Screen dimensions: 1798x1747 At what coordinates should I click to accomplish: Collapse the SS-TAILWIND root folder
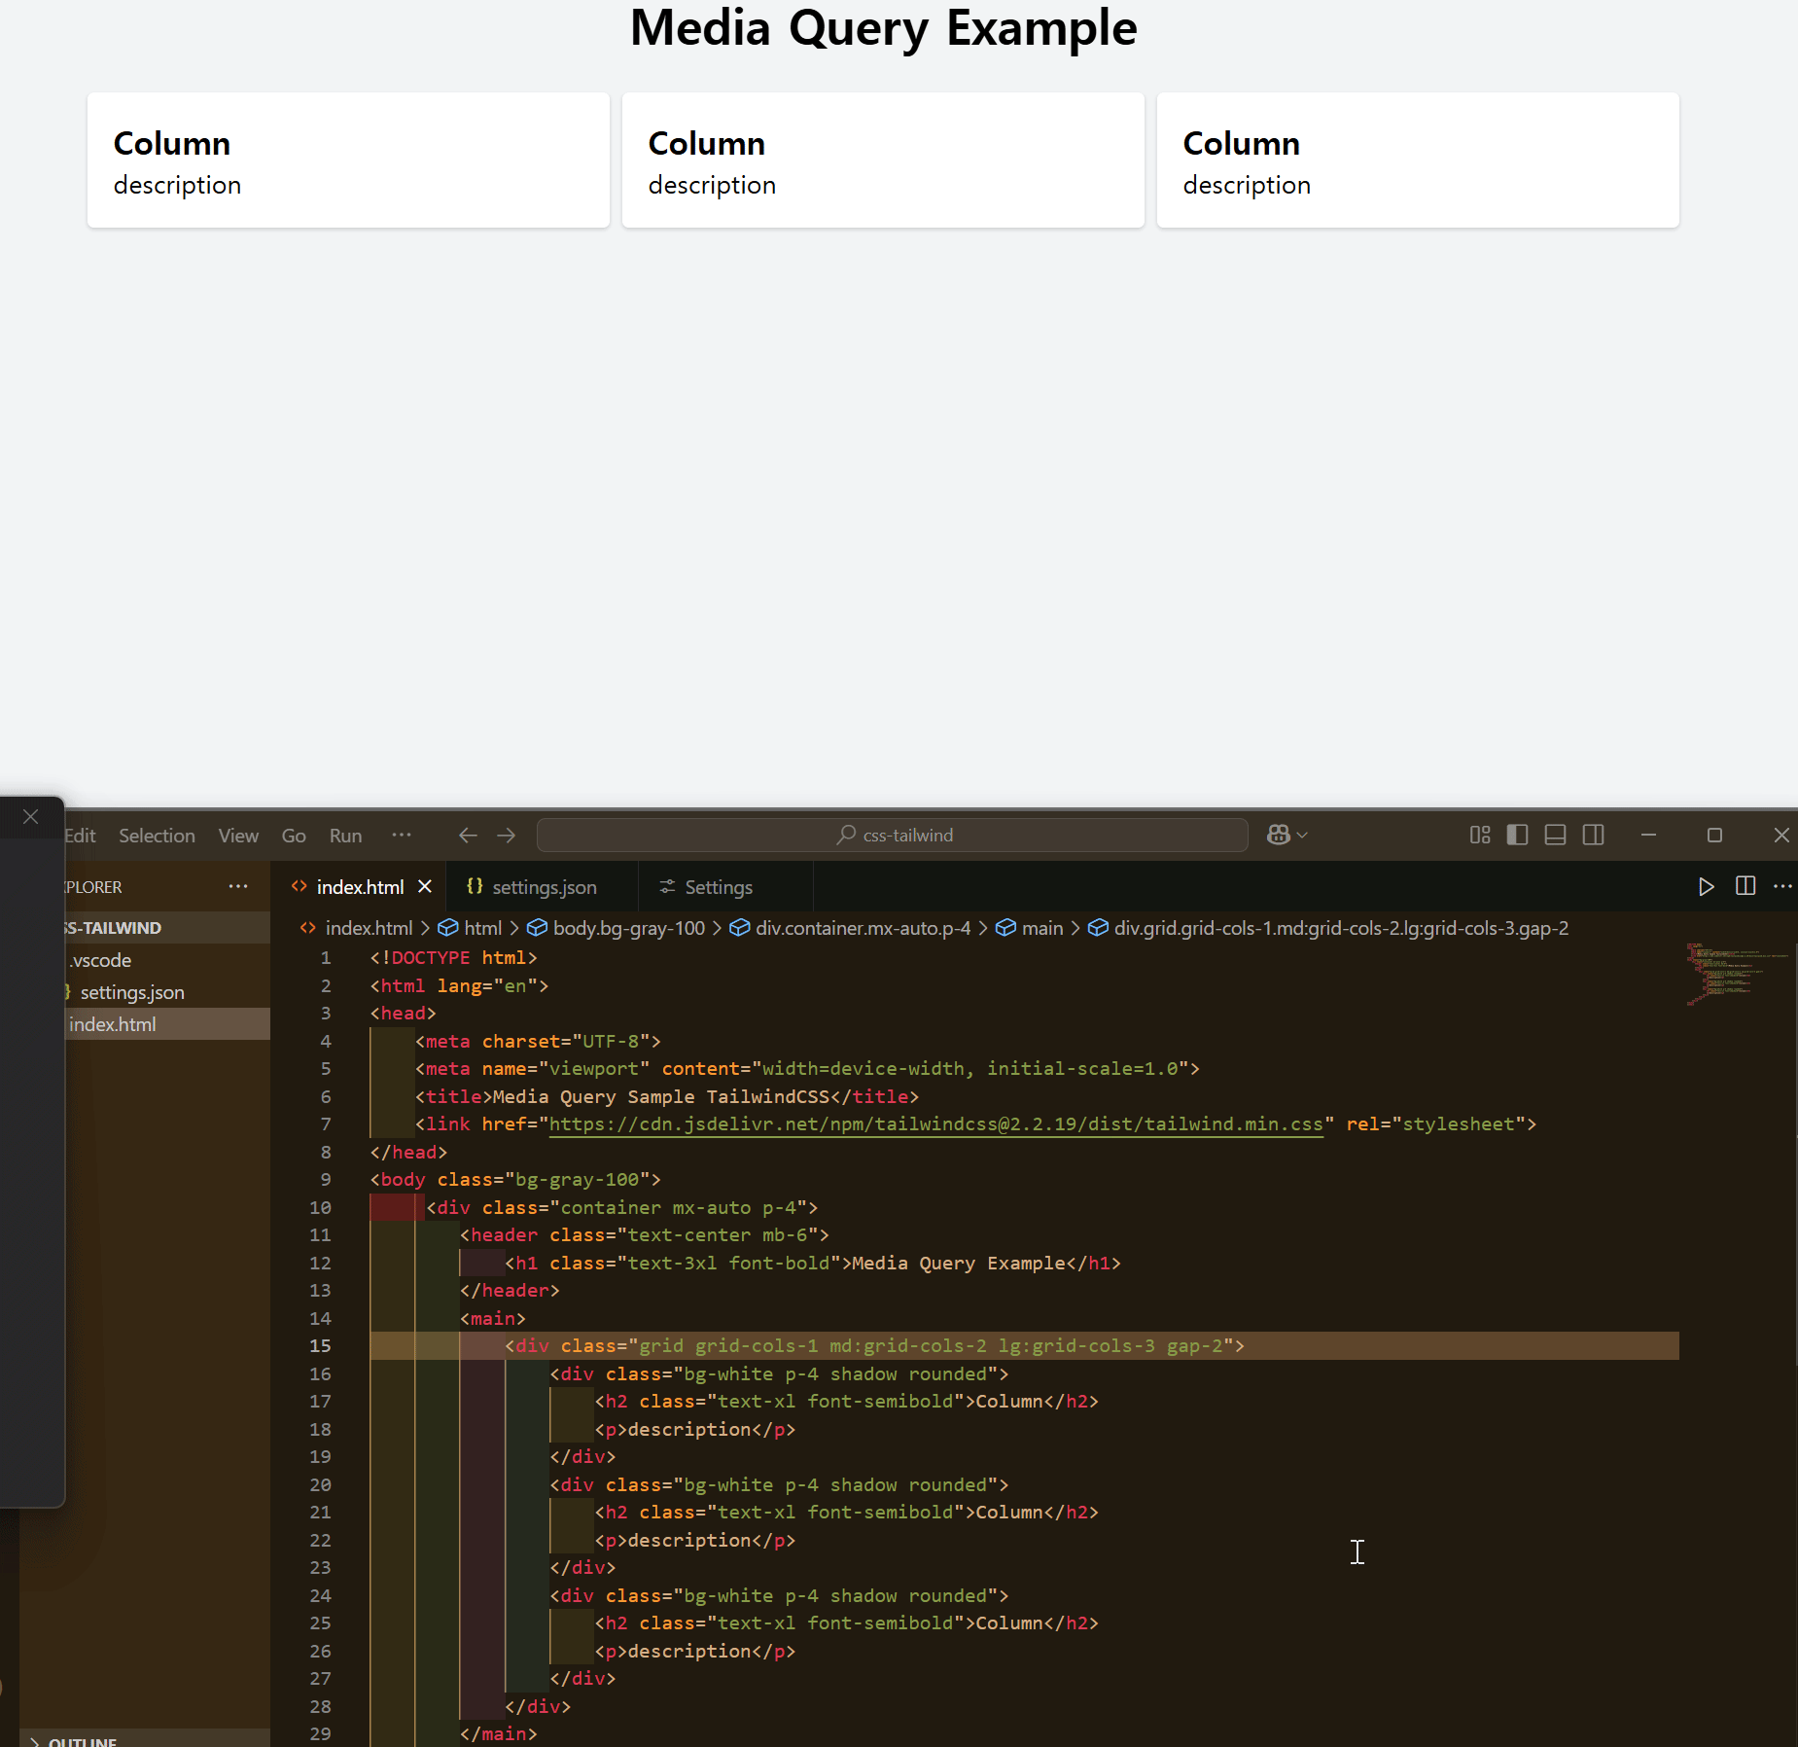167,928
